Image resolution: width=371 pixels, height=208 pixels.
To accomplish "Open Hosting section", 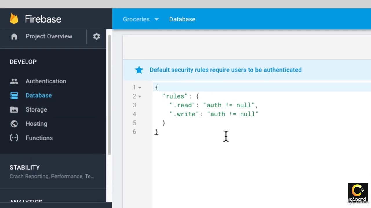I will [x=36, y=124].
